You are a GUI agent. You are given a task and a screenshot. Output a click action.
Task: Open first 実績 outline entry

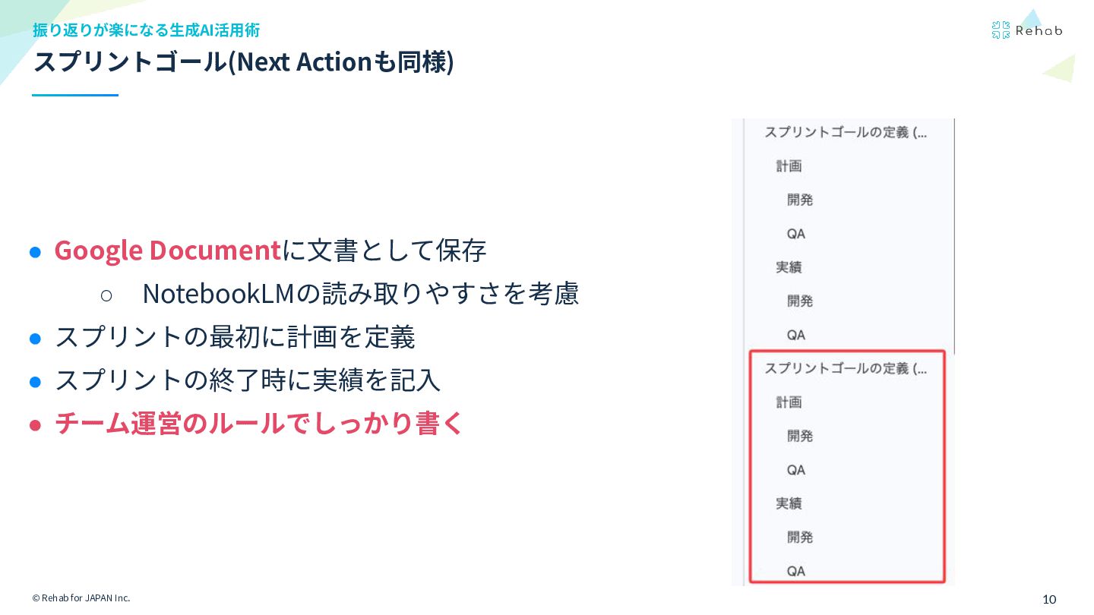(x=789, y=267)
